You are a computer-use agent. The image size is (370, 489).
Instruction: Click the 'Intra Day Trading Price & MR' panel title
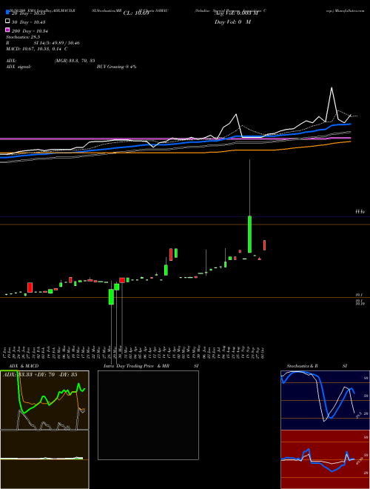point(136,366)
